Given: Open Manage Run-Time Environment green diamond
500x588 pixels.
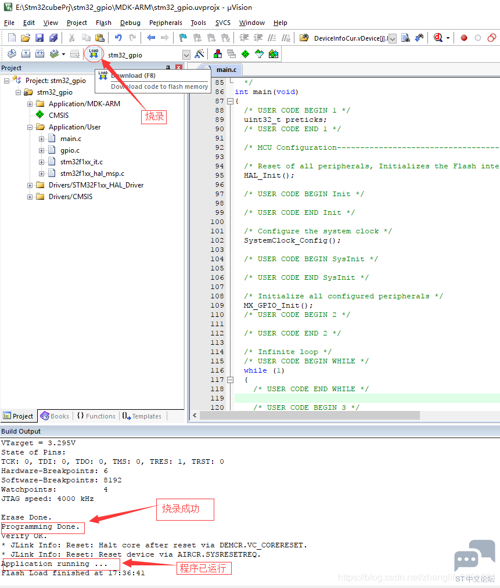Looking at the screenshot, I should tap(245, 54).
